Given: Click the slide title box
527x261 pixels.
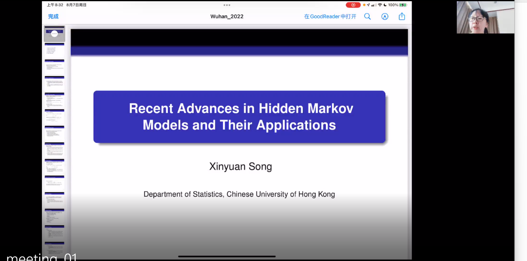Looking at the screenshot, I should (x=239, y=117).
